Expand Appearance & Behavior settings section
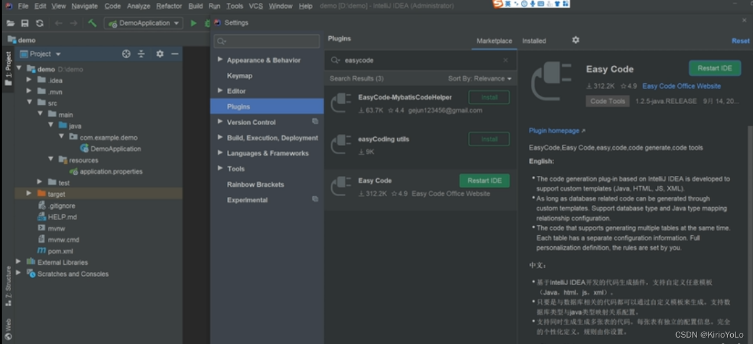 220,59
